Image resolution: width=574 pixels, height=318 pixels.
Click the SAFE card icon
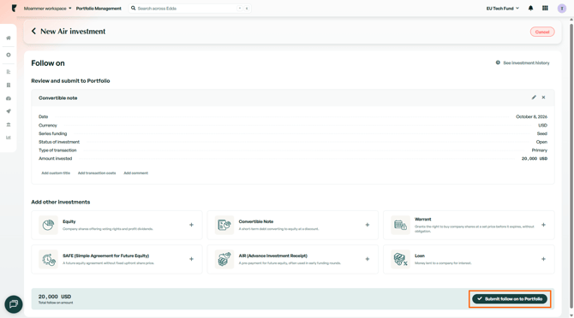pos(48,259)
